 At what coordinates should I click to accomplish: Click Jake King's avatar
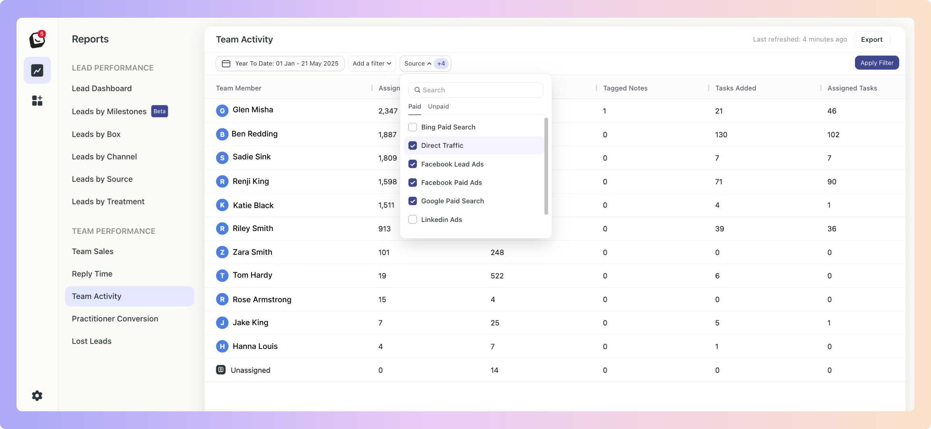point(222,323)
